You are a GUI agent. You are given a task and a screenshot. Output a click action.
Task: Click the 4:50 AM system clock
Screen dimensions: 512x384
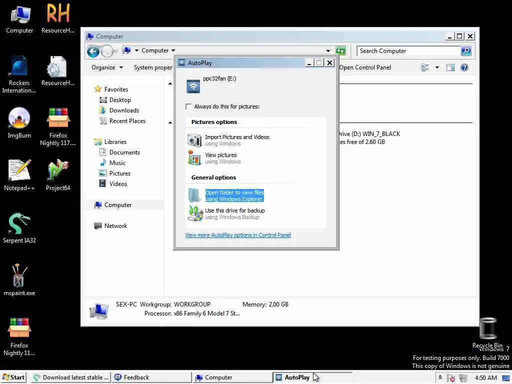485,377
